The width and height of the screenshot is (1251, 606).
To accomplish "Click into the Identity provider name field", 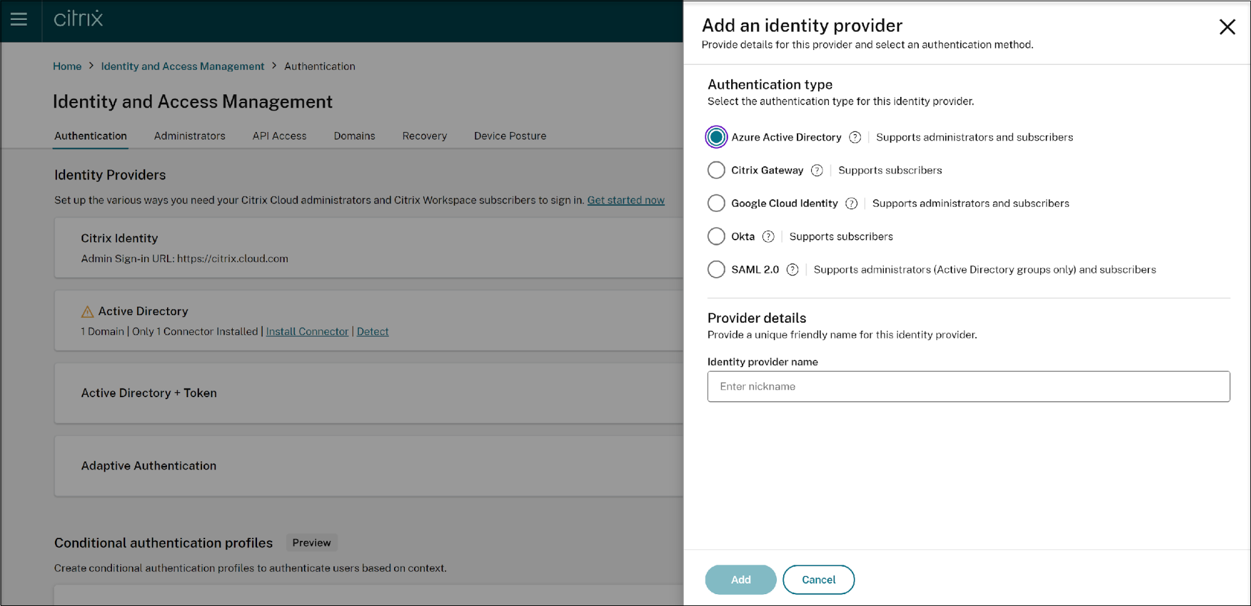I will coord(968,387).
